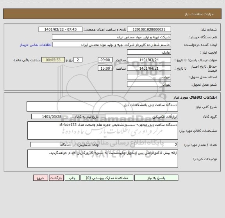Click the goods group field ابزارآلات الکتریکی

[x=141, y=117]
